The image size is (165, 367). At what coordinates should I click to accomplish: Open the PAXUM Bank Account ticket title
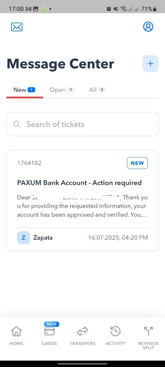tap(79, 183)
